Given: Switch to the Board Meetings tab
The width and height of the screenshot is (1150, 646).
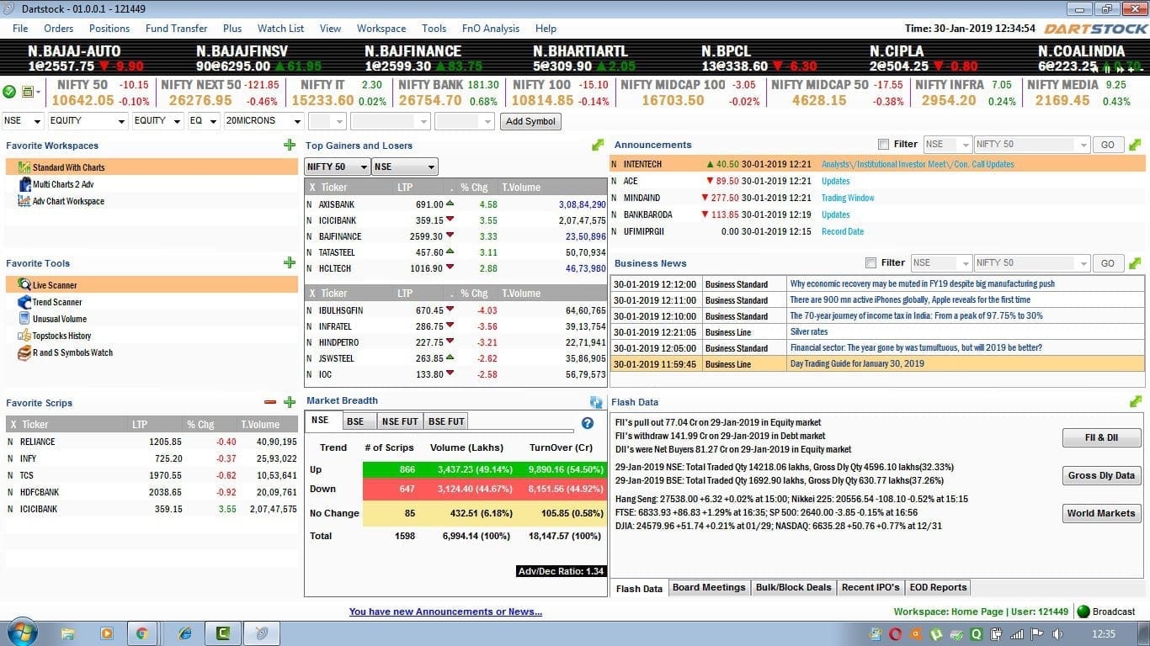Looking at the screenshot, I should point(709,587).
